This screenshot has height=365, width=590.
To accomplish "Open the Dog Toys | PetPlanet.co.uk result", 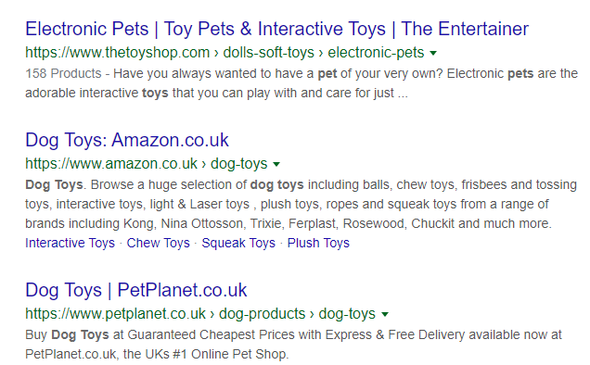I will point(135,290).
